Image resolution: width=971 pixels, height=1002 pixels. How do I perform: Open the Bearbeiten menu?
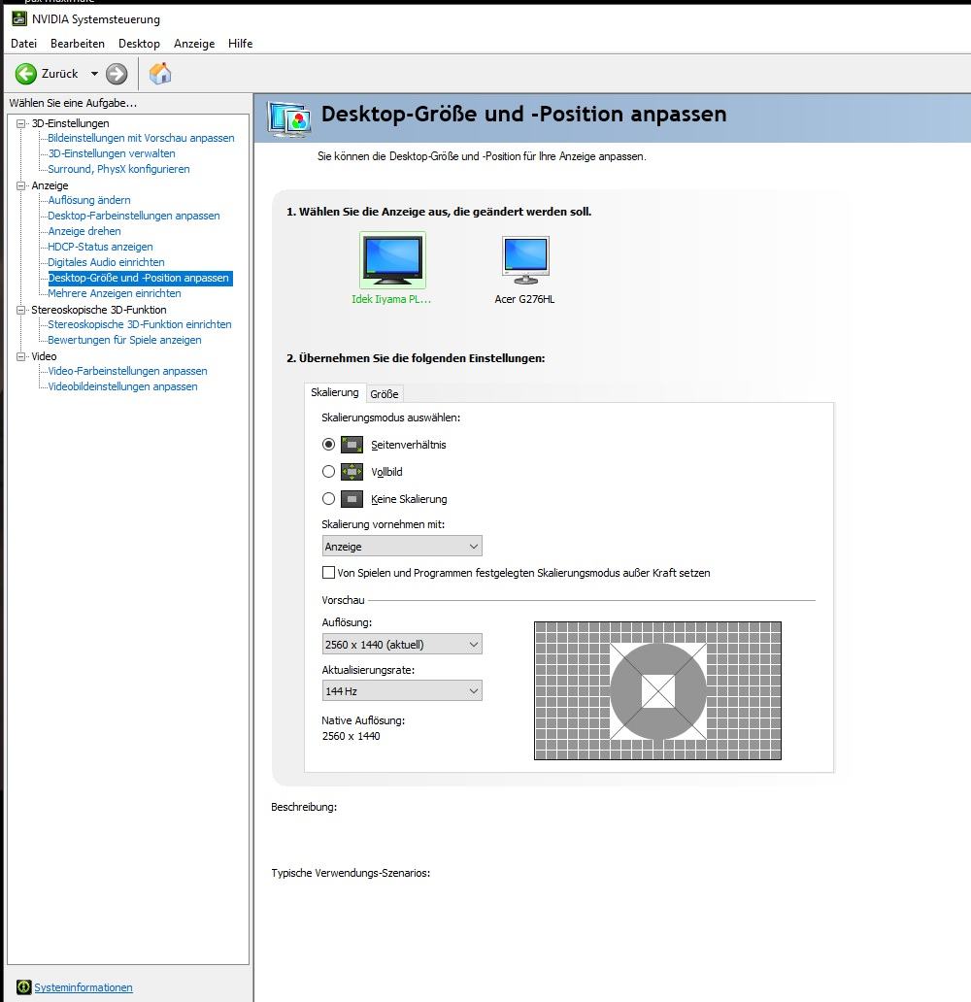pyautogui.click(x=78, y=44)
